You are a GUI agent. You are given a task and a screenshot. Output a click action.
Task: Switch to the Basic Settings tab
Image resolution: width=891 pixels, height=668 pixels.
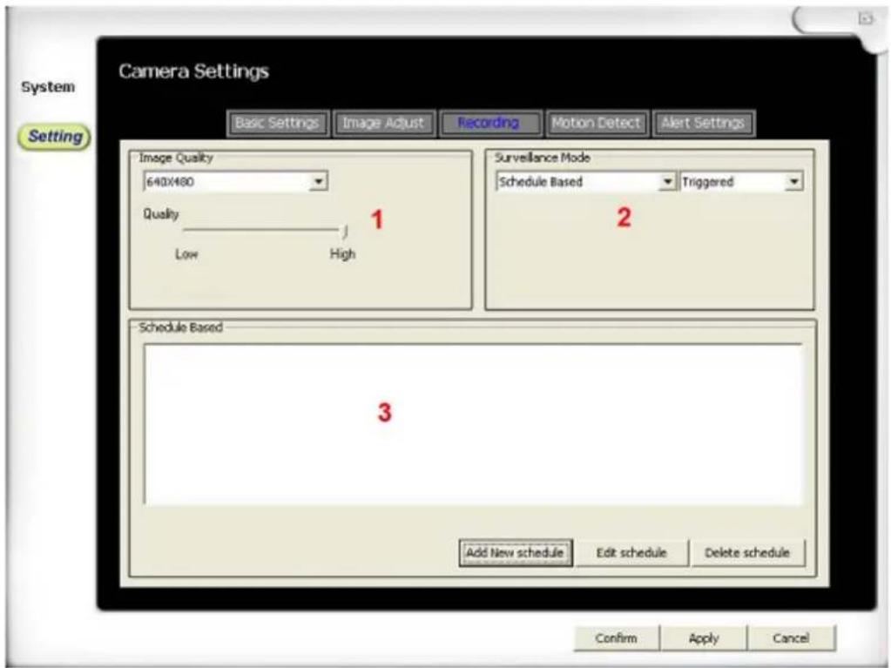pos(279,124)
